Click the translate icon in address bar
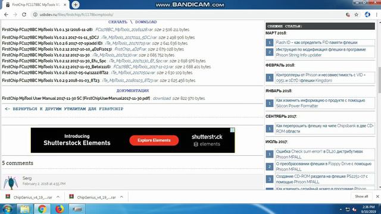Image resolution: width=381 pixels, height=214 pixels. tap(348, 14)
